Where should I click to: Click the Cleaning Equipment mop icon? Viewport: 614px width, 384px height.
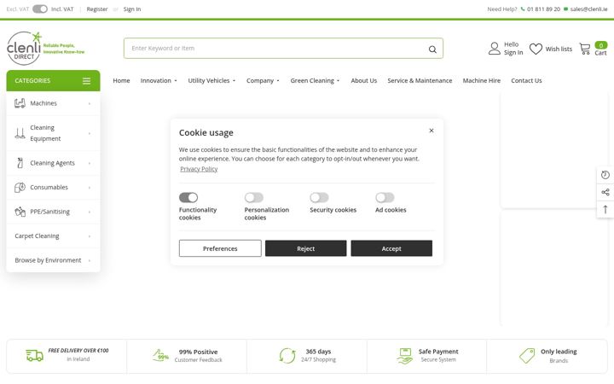[20, 133]
